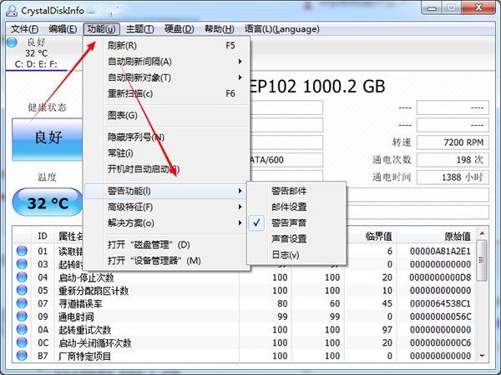Open 图表(G) graph window

[166, 116]
